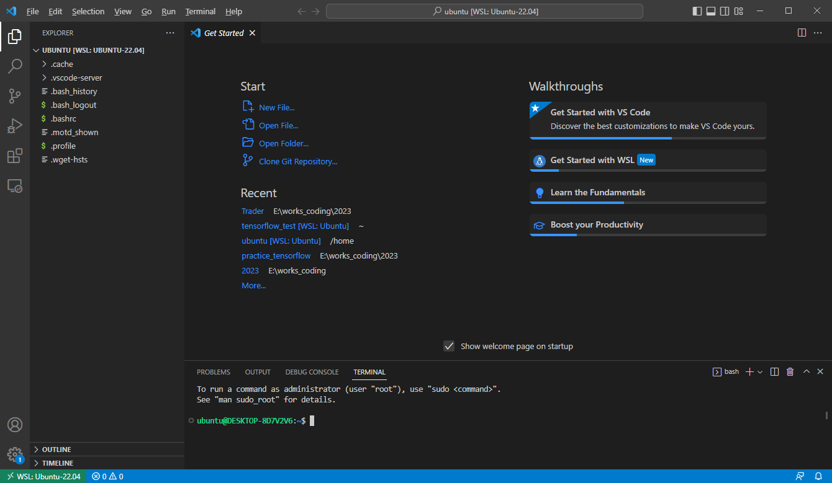Viewport: 832px width, 483px height.
Task: Uncheck Show welcome page on startup
Action: click(x=449, y=346)
